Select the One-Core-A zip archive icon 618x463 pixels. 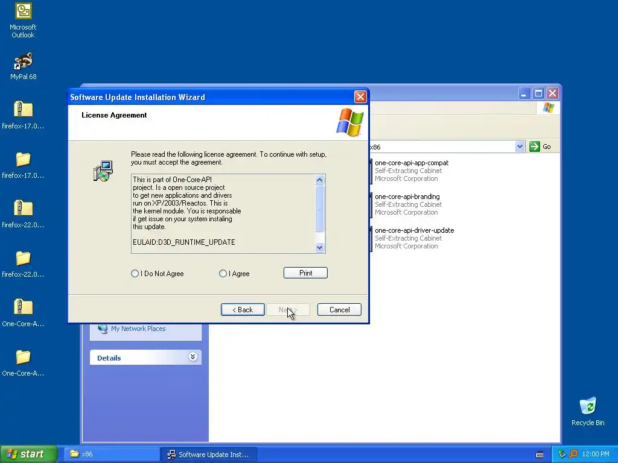point(23,307)
